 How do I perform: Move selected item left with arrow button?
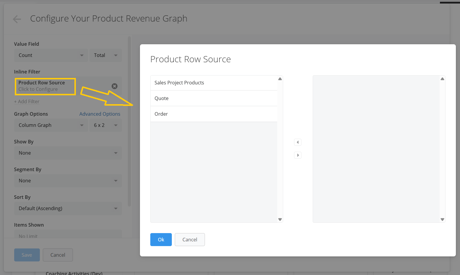click(298, 142)
